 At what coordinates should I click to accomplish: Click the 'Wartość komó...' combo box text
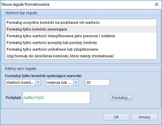pyautogui.click(x=20, y=82)
